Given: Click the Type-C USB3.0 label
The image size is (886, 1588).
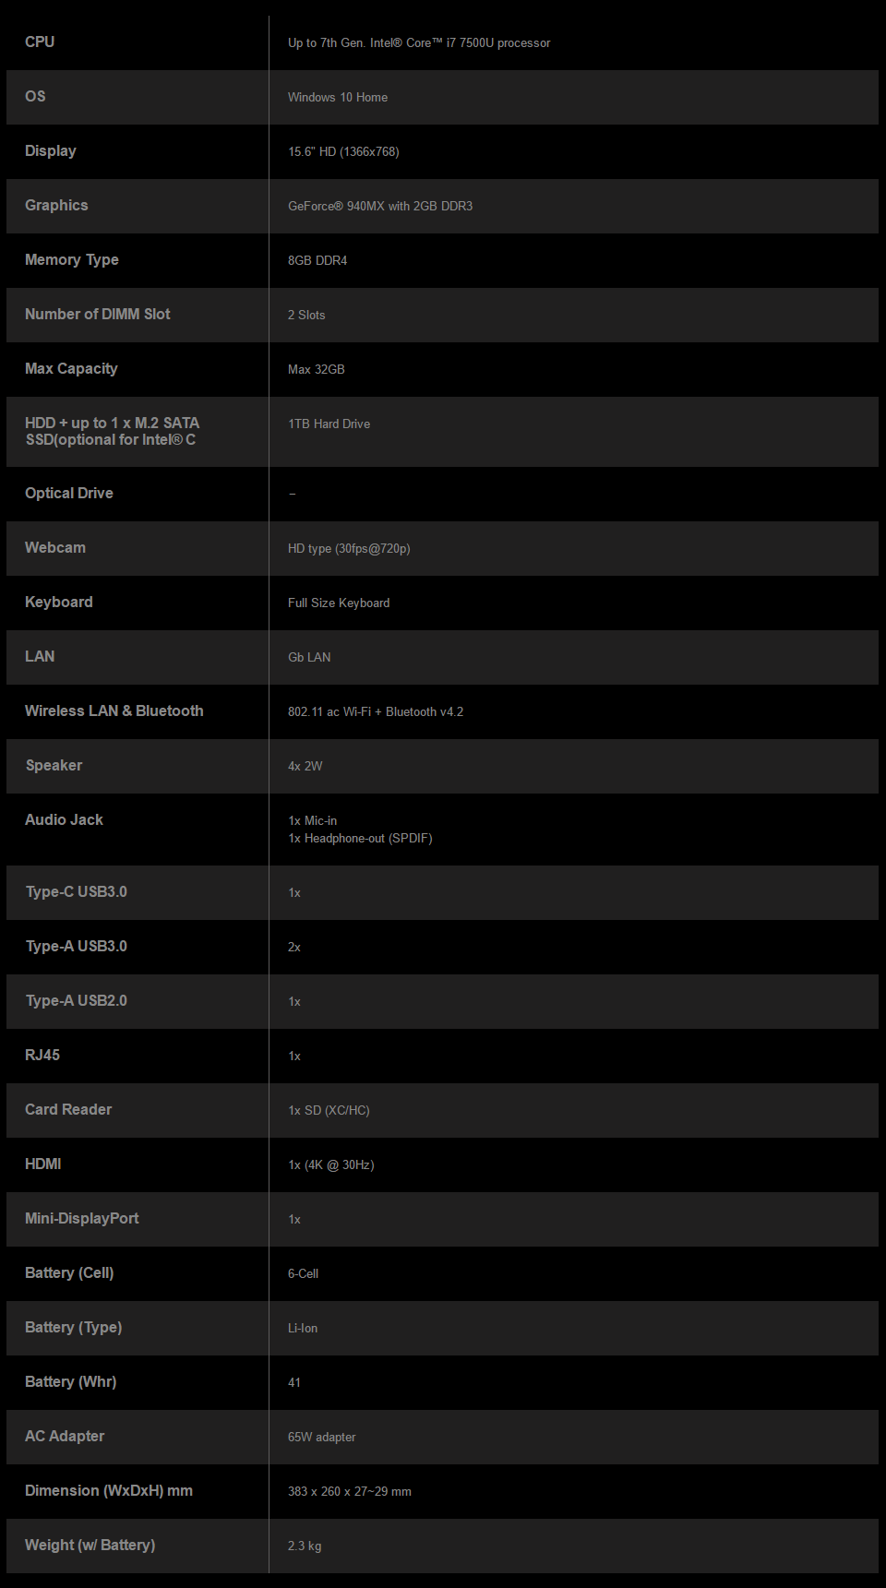Looking at the screenshot, I should [77, 892].
